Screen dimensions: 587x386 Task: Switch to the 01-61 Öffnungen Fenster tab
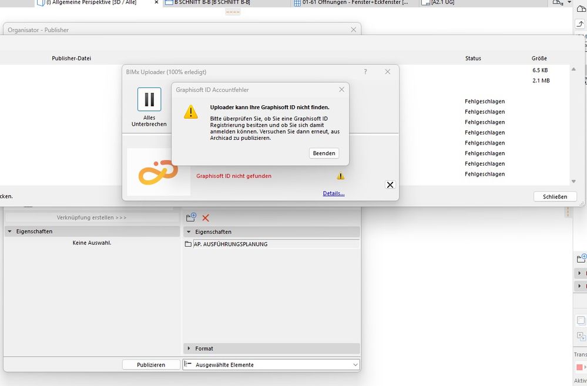(x=355, y=2)
